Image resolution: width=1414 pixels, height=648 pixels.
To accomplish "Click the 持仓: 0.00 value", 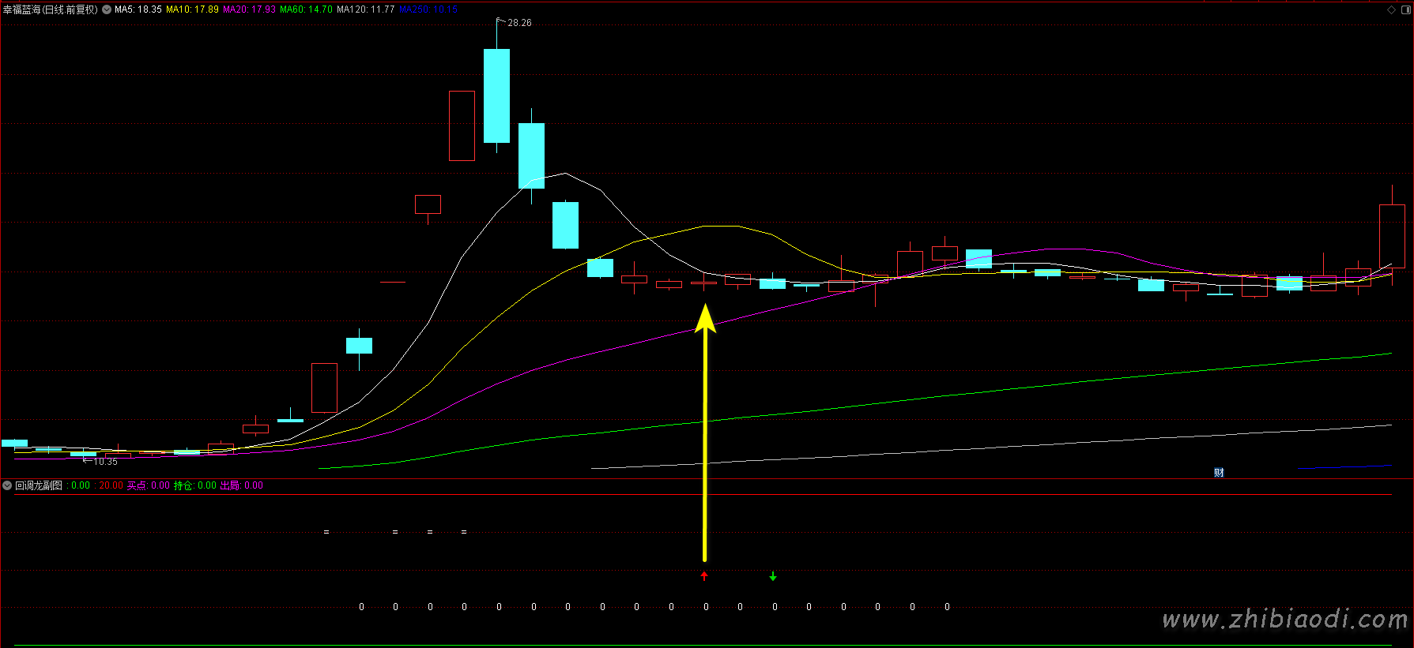I will 195,485.
